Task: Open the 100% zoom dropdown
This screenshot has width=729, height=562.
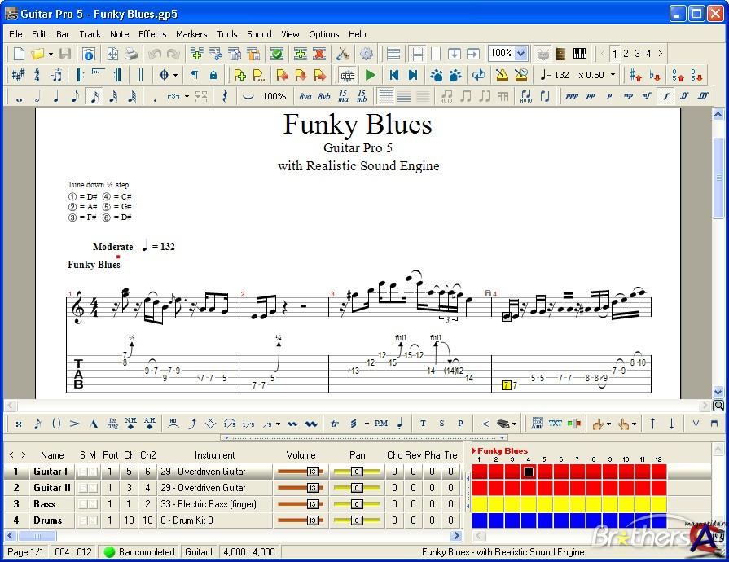Action: pos(520,54)
